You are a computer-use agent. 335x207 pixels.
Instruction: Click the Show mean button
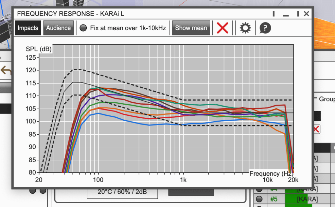(191, 28)
